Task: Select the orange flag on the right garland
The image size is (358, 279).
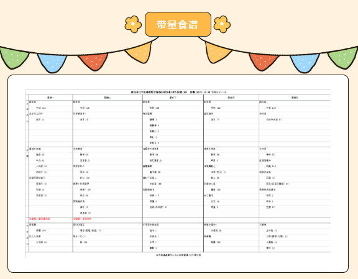Action: pos(218,53)
